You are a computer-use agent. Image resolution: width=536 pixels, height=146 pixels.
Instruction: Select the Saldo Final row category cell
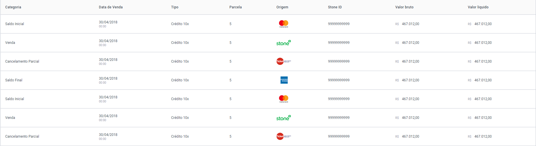pyautogui.click(x=14, y=80)
